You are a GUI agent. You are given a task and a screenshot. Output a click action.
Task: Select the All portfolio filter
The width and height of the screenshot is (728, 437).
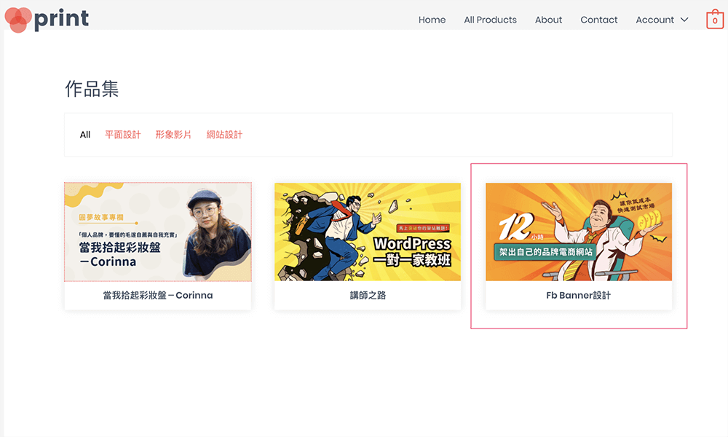pos(85,135)
